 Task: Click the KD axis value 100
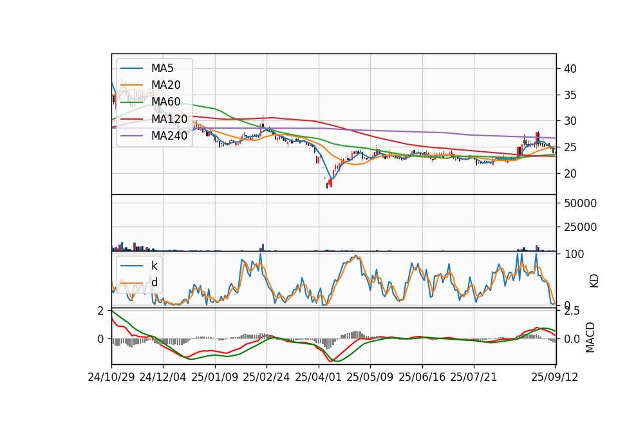[x=574, y=255]
